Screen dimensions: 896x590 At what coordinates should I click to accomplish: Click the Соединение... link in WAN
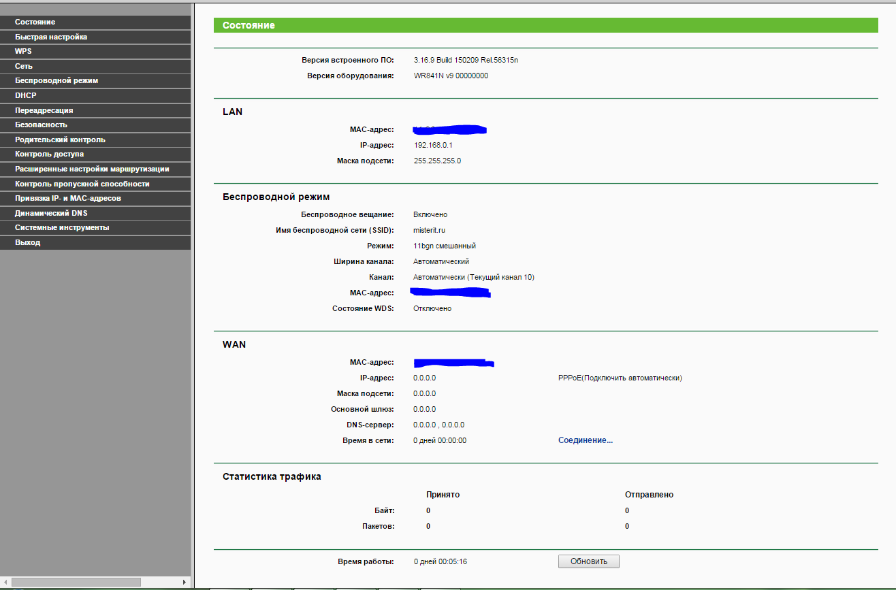[x=586, y=440]
